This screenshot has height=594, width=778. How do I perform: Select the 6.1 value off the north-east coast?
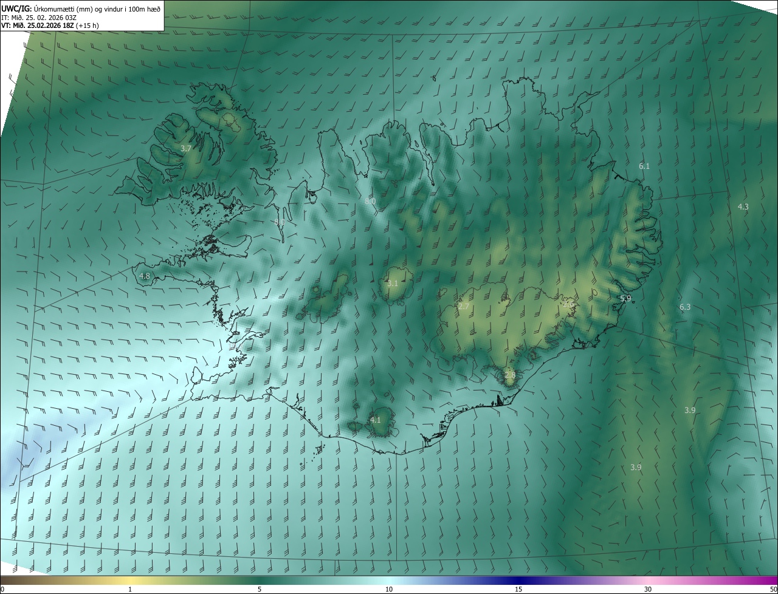click(644, 166)
